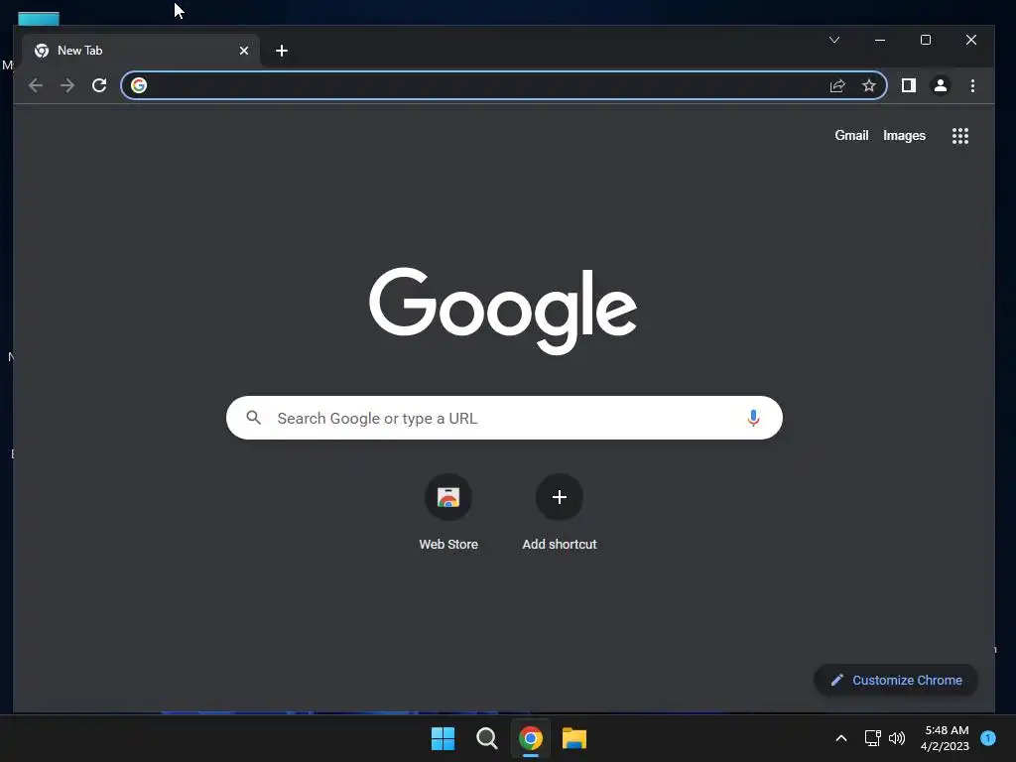Open the notification badge in the tray
This screenshot has width=1016, height=762.
988,737
